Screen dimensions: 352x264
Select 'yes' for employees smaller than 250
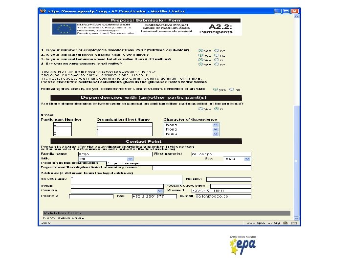pos(200,50)
